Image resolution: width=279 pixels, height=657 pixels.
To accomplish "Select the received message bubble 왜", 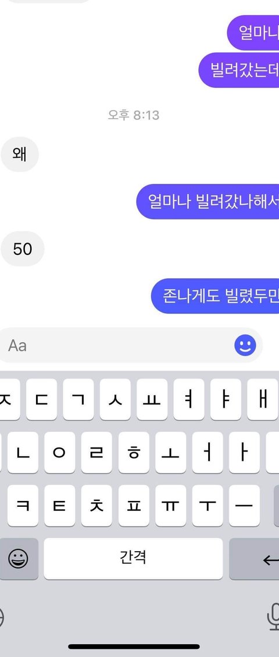I will [x=20, y=154].
